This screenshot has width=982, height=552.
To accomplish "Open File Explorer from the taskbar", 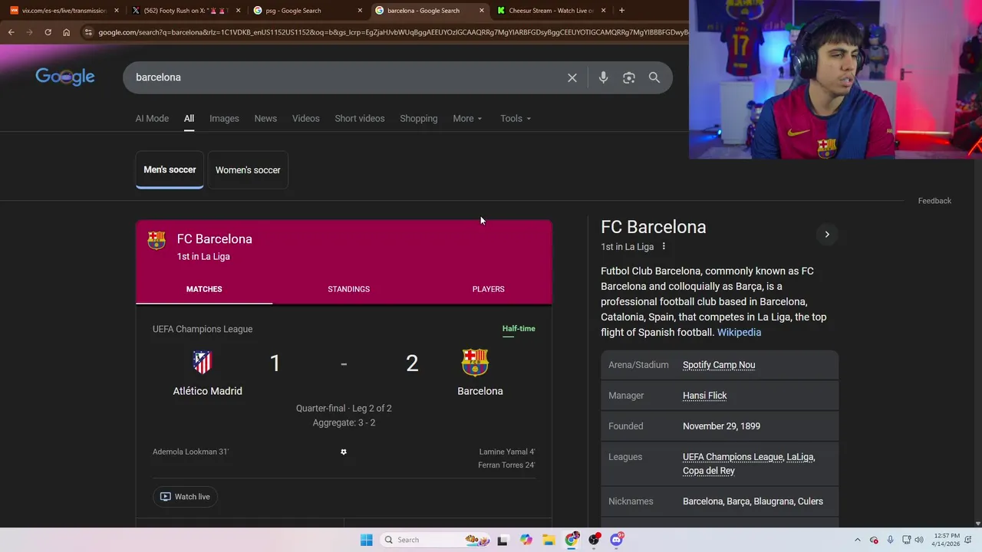I will click(x=549, y=540).
